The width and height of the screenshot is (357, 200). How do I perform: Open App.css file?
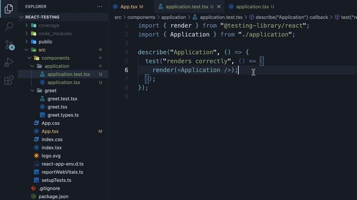(51, 123)
